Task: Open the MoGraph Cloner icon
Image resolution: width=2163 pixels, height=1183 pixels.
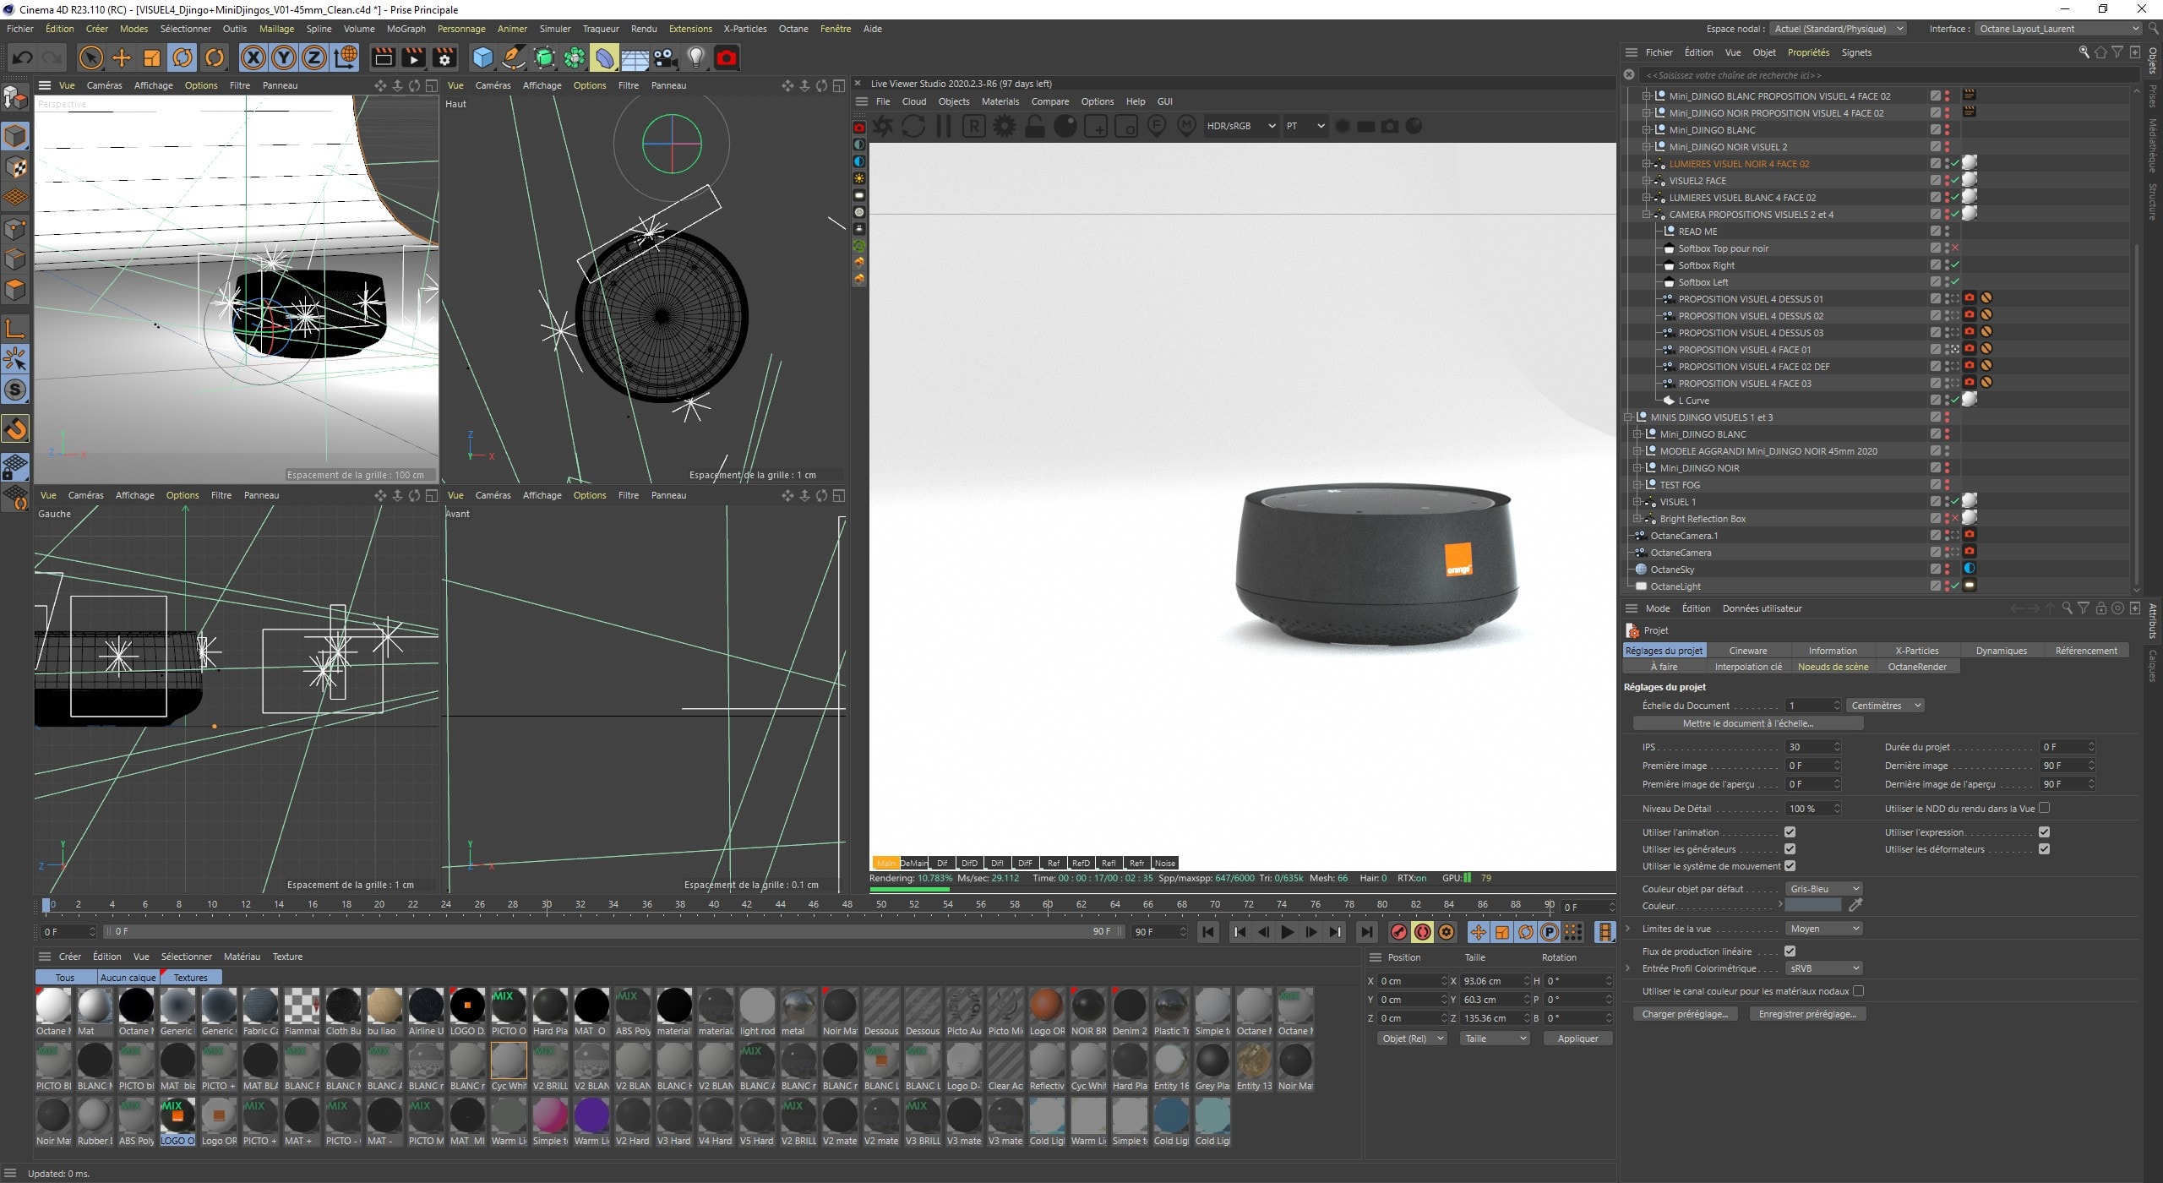Action: 574,57
